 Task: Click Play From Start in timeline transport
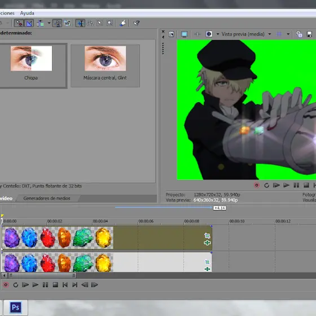[x=25, y=285]
